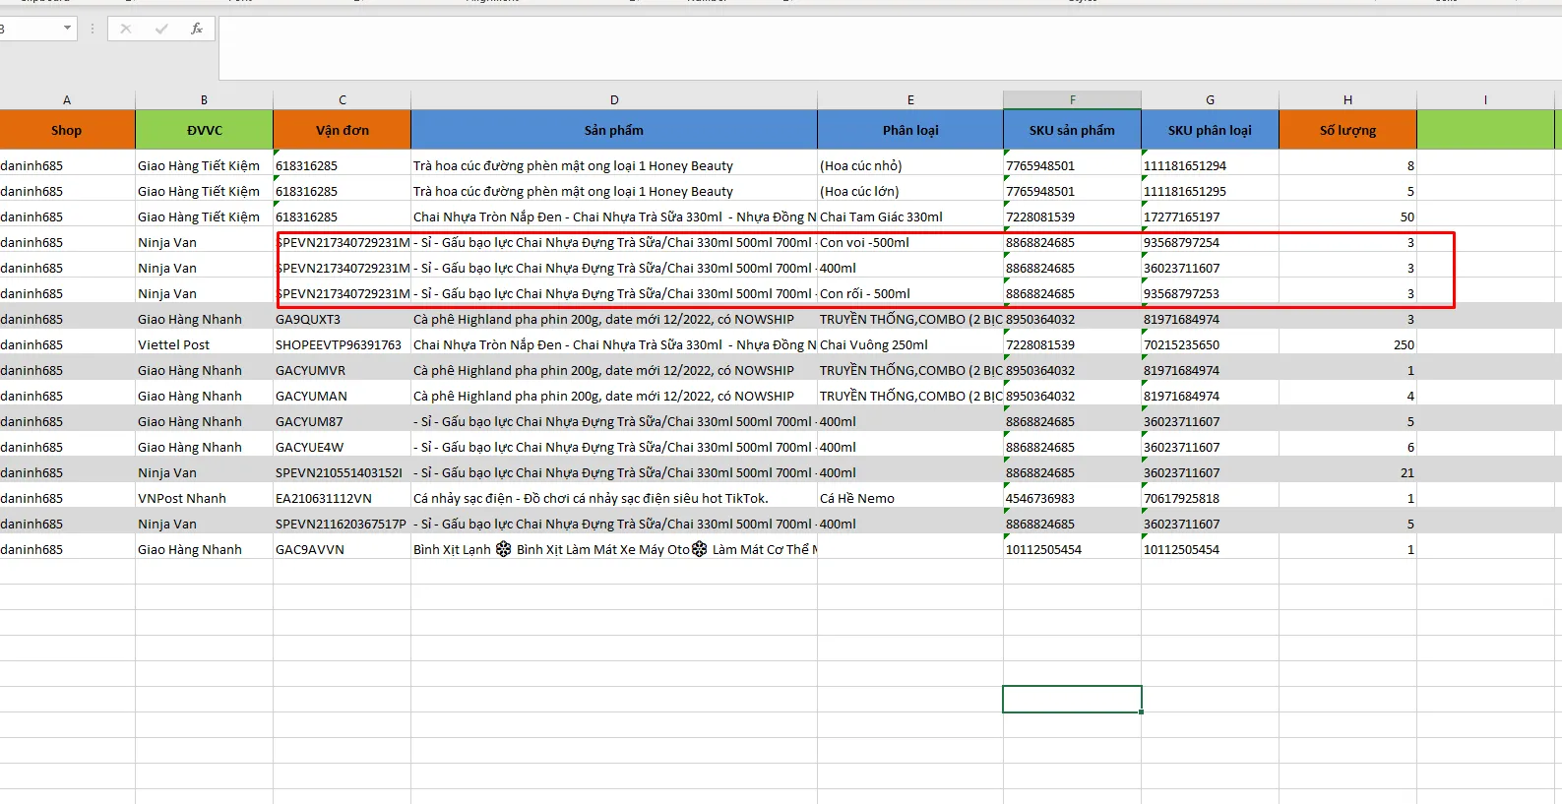Select column H by its letter header
Screen dimensions: 1562x804
pyautogui.click(x=1347, y=99)
